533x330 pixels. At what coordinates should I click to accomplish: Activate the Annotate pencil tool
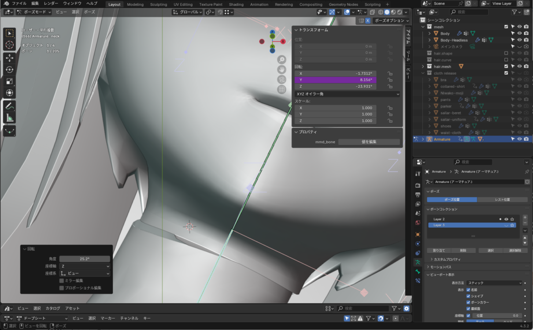coord(10,106)
